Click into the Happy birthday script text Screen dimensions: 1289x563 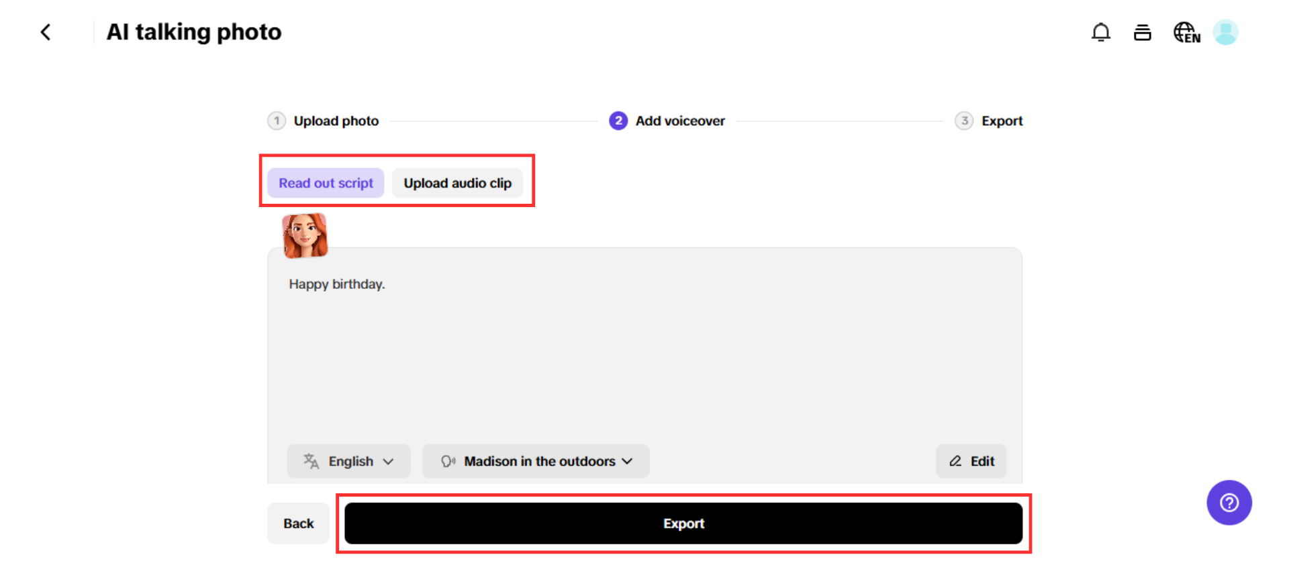336,284
